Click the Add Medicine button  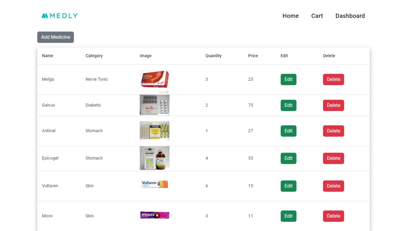(x=55, y=37)
